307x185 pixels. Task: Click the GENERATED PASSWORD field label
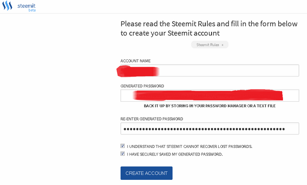142,86
